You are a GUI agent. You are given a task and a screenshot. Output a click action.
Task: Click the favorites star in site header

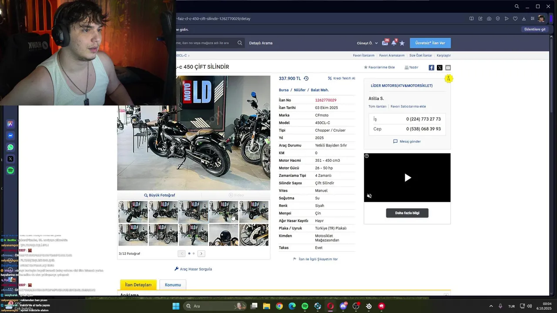click(402, 43)
